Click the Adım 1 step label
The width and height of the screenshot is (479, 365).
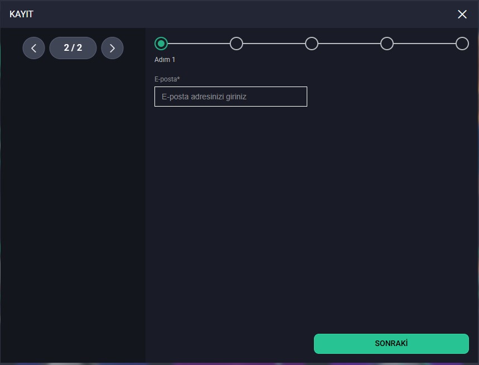[164, 60]
